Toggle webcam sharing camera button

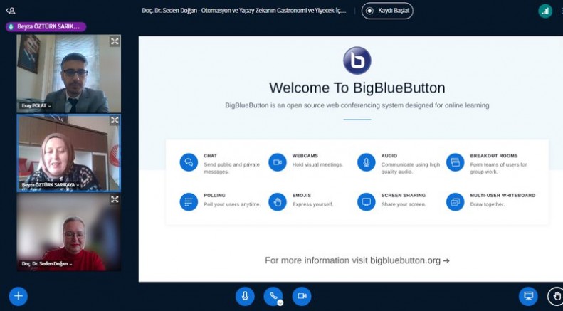point(302,296)
